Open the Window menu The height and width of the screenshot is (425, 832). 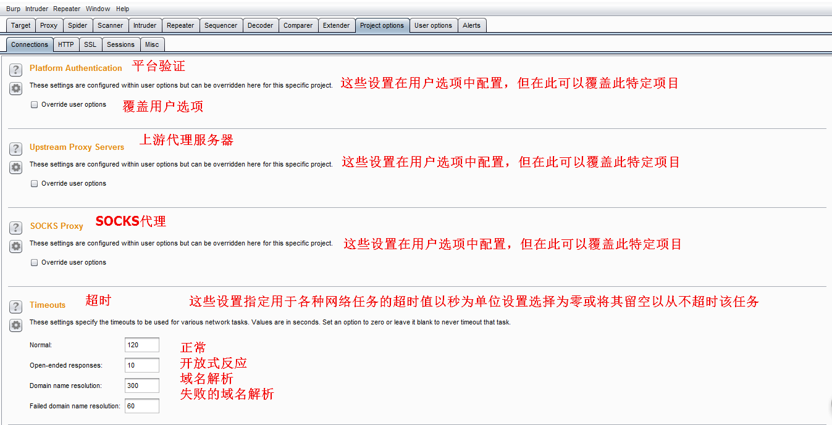click(98, 9)
